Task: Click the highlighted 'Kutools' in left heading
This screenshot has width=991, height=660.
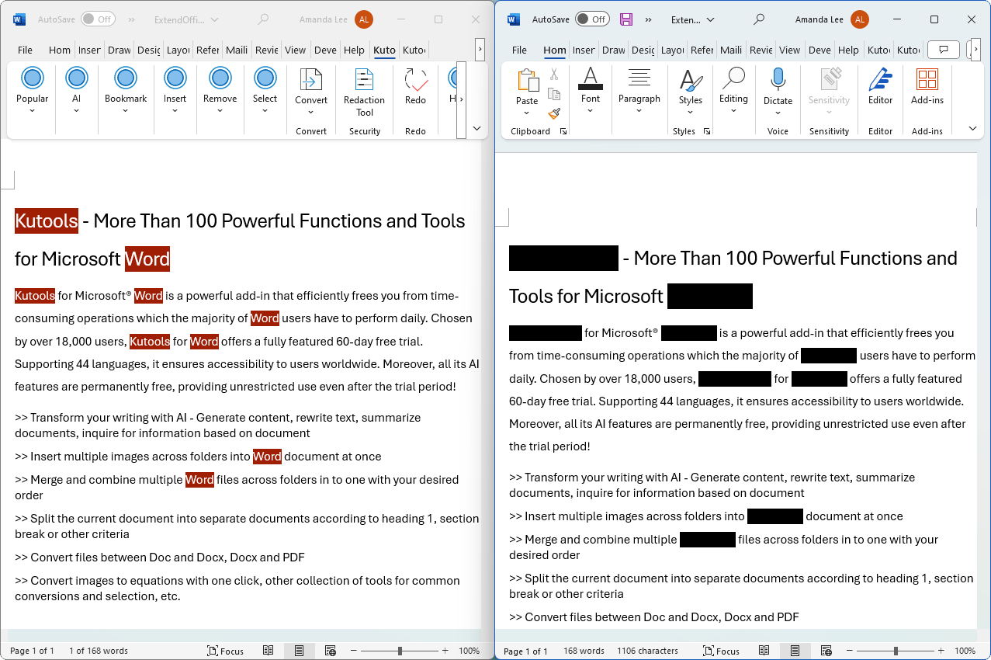Action: coord(47,221)
